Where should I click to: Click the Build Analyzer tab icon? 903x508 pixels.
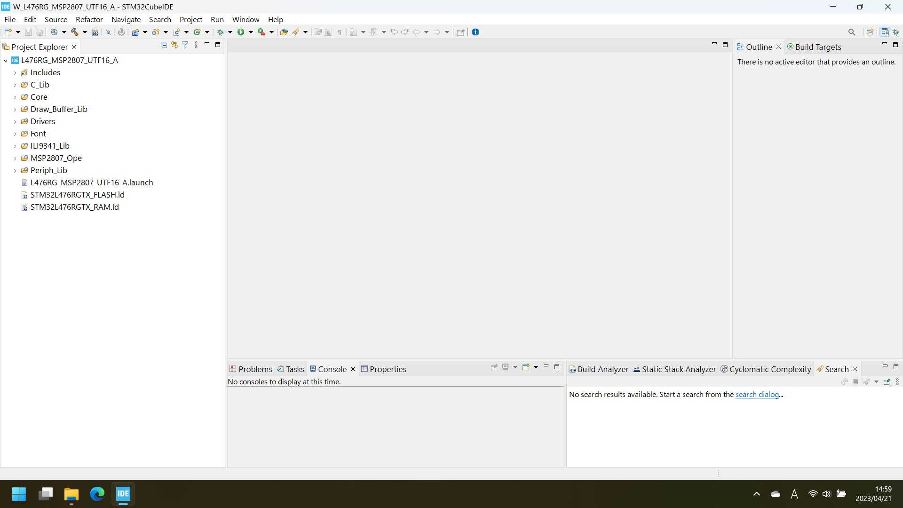(x=574, y=369)
